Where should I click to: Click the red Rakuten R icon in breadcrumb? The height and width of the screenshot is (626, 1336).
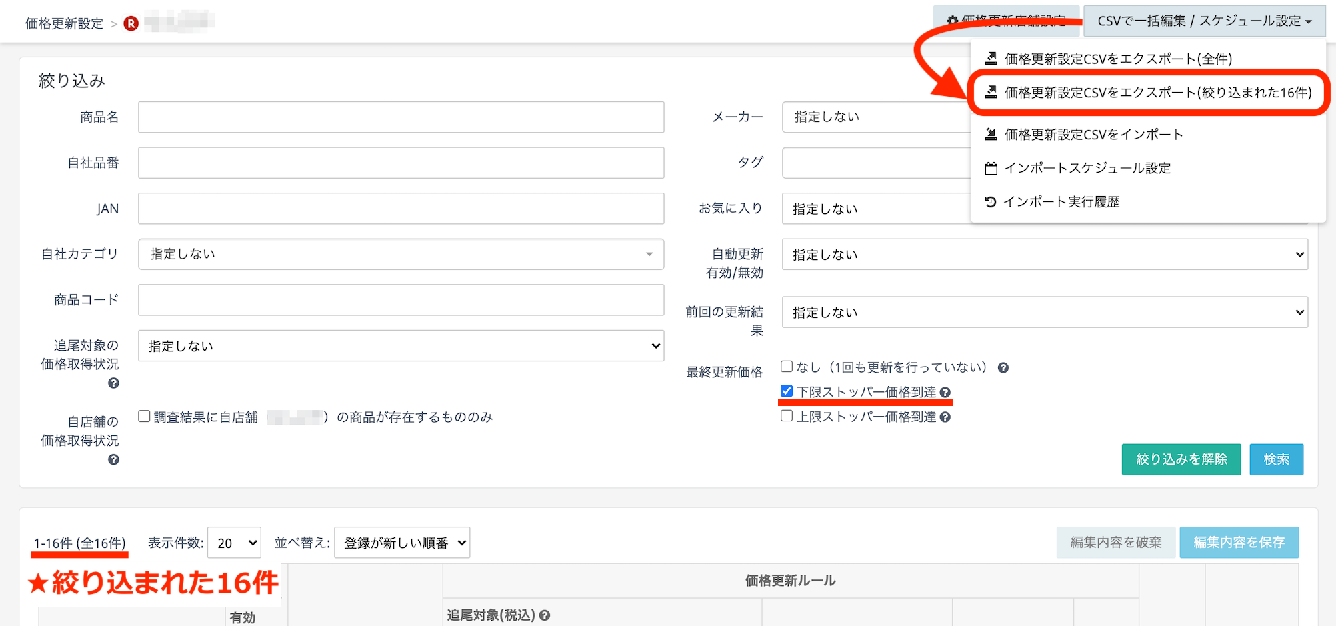[x=131, y=23]
